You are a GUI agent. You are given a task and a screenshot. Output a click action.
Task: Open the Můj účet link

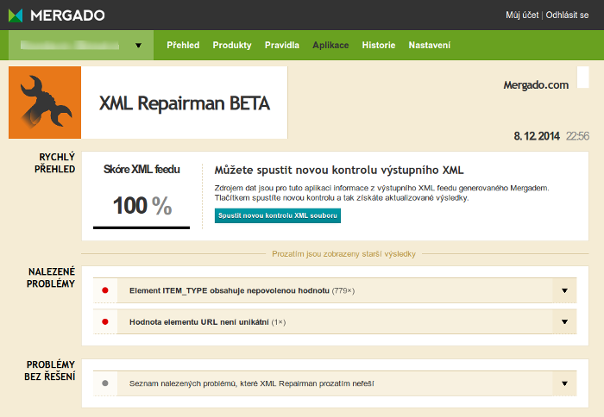pyautogui.click(x=522, y=15)
